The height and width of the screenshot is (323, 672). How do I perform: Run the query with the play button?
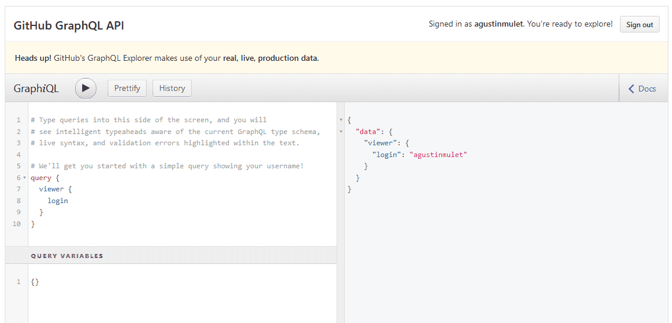pos(86,88)
